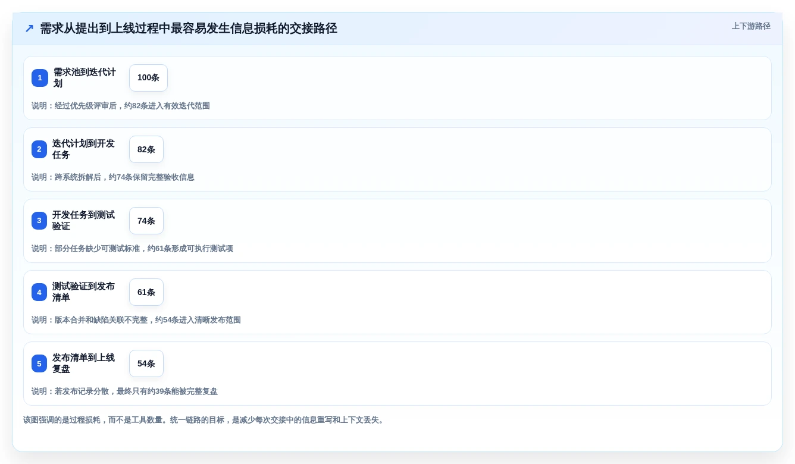795x464 pixels.
Task: Click the 上下游路径 label in the header
Action: pos(751,26)
